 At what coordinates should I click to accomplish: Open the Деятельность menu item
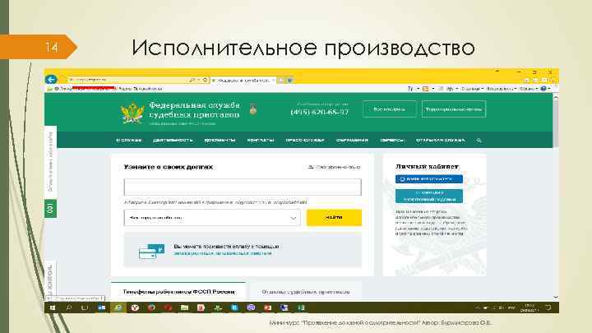(x=173, y=140)
